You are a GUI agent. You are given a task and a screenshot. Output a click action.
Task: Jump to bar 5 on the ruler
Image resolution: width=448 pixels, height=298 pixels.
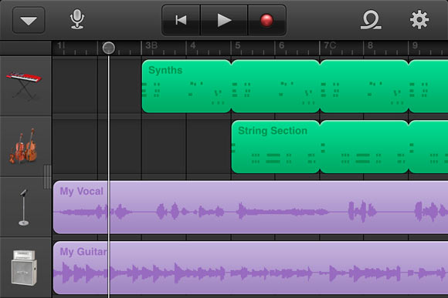coord(238,45)
